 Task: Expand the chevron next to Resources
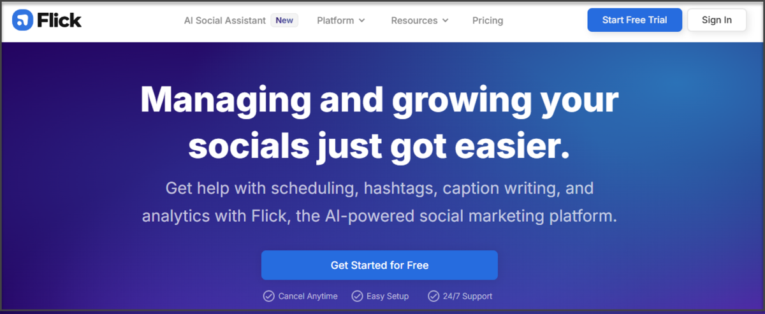tap(445, 20)
